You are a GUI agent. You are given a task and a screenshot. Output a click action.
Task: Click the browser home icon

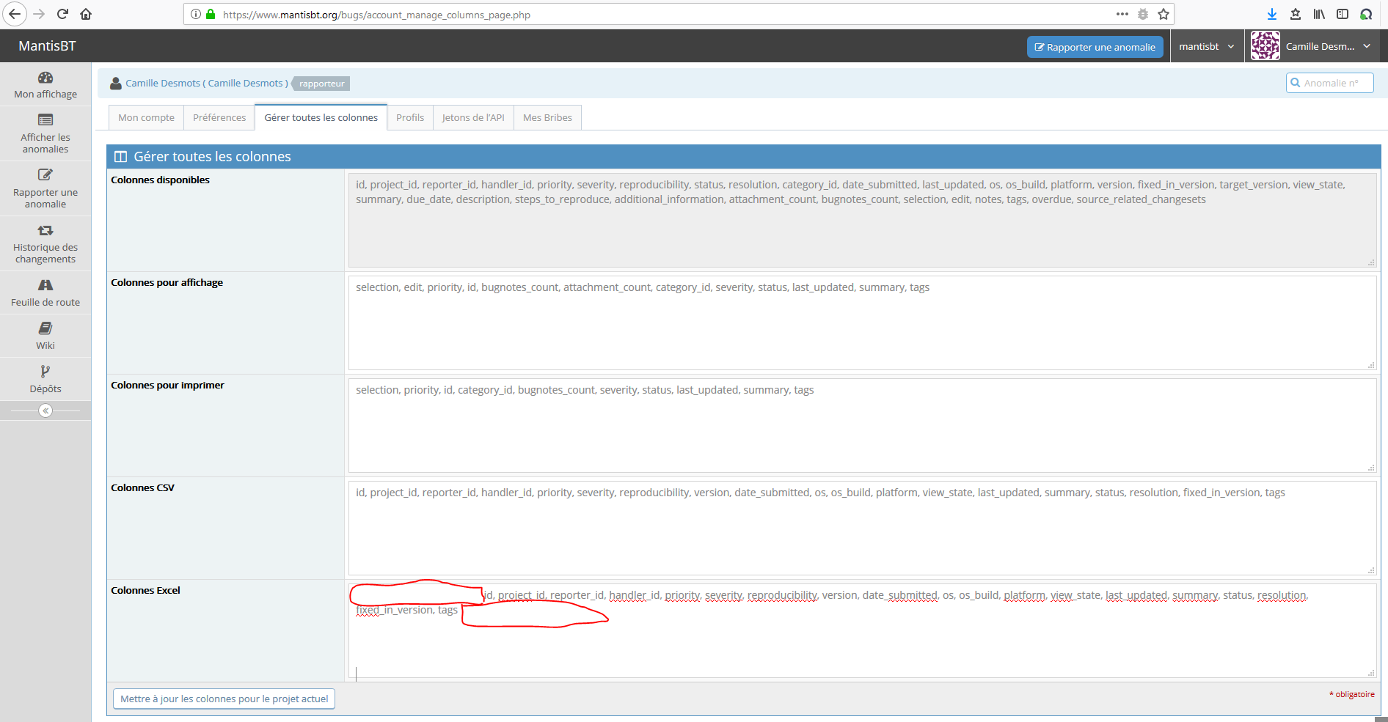pos(86,14)
